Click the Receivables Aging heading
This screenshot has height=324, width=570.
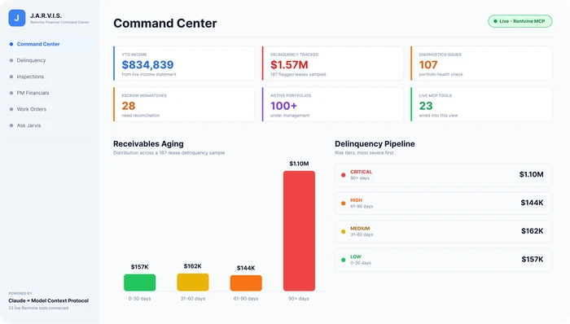[x=148, y=144]
